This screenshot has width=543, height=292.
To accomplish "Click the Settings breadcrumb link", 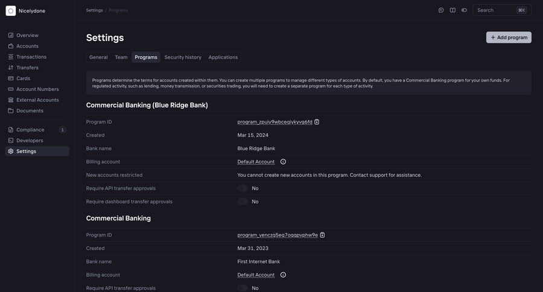I will [x=94, y=10].
